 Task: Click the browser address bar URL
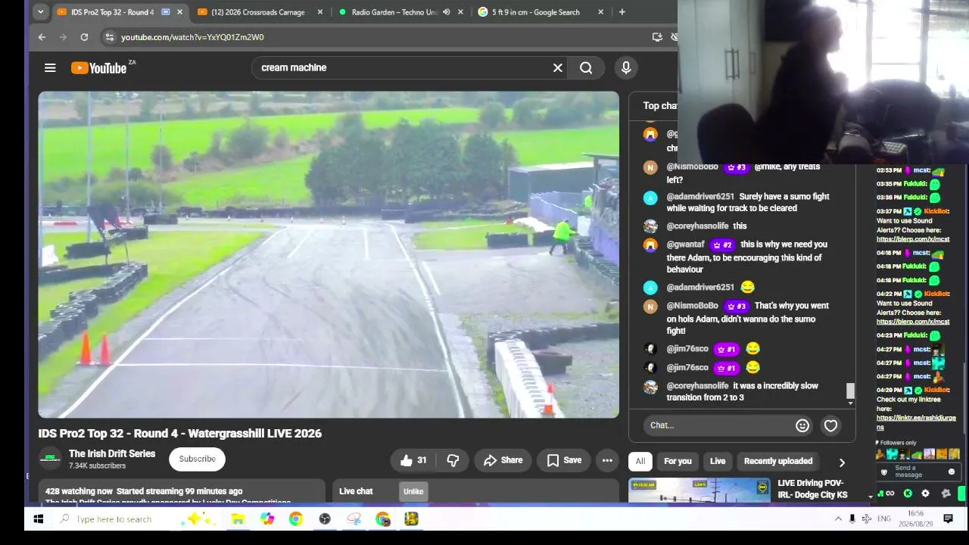tap(192, 36)
